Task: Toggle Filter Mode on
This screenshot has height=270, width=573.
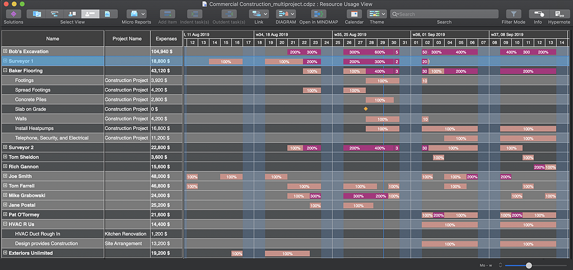Action: [513, 14]
